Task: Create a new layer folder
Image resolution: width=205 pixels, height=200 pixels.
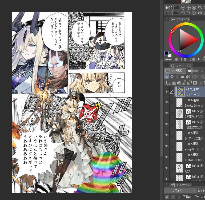Action: pos(179,83)
